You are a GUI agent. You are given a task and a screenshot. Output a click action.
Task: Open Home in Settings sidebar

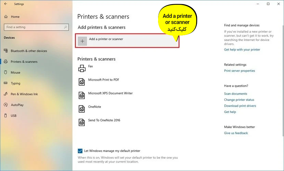(15, 17)
